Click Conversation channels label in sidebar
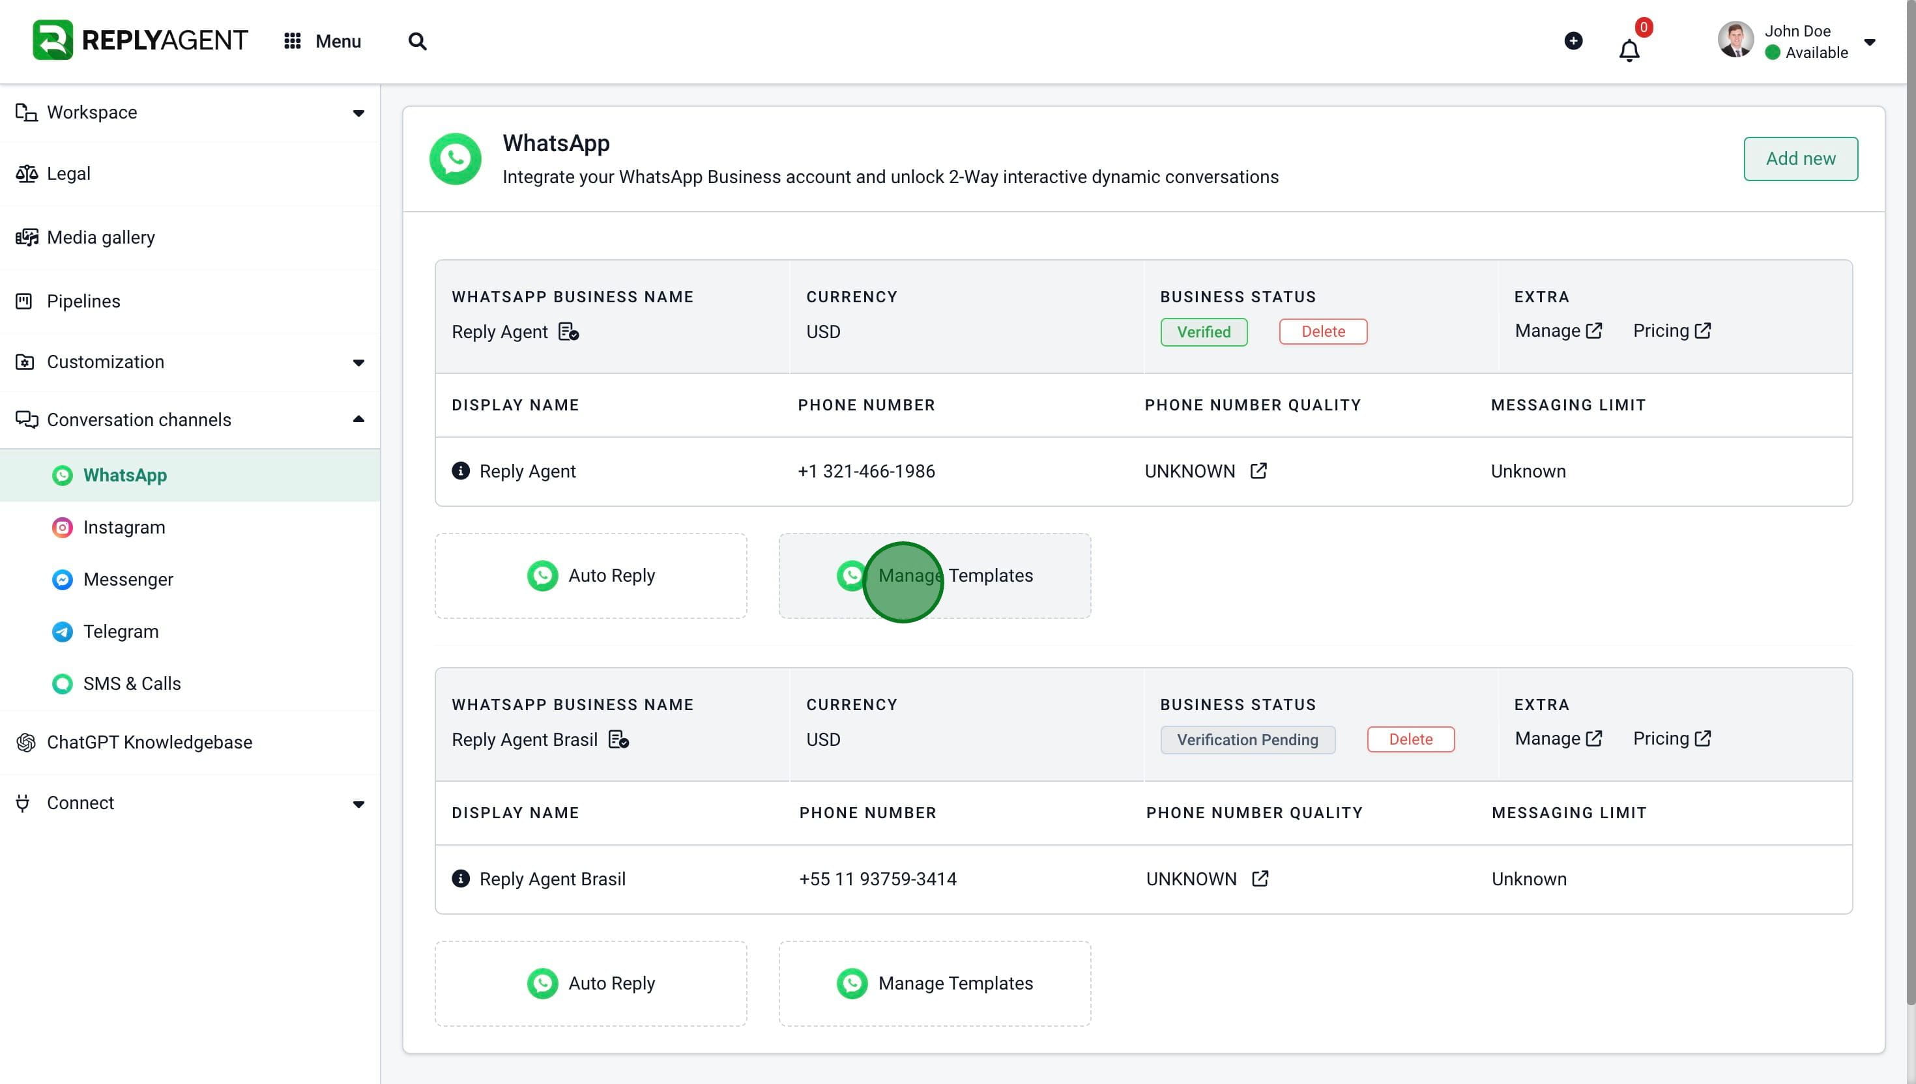This screenshot has width=1916, height=1084. pos(139,420)
